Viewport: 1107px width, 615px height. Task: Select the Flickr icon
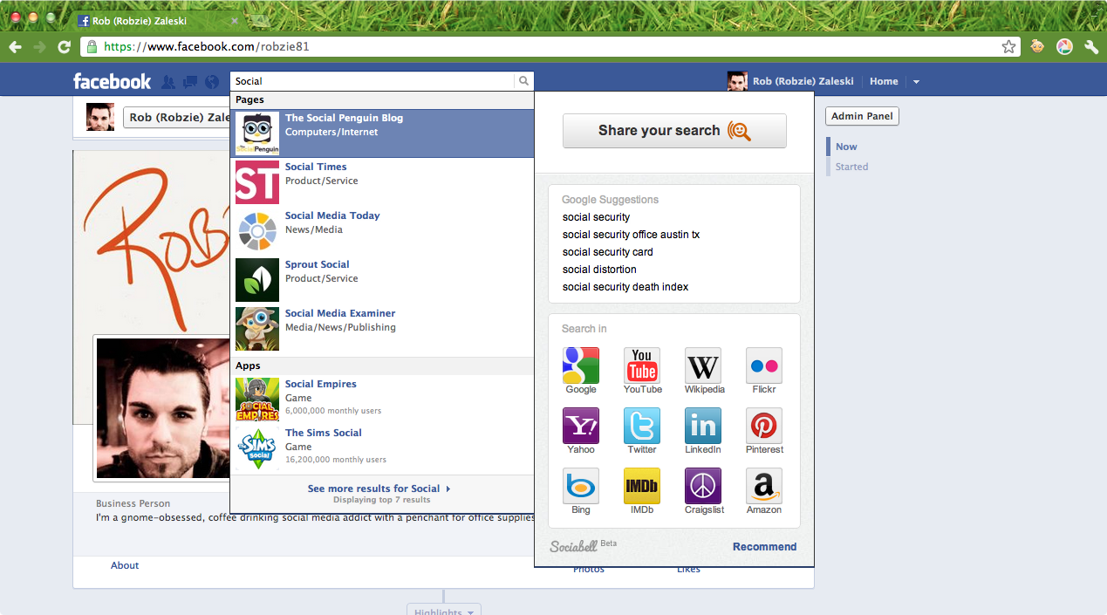tap(764, 366)
